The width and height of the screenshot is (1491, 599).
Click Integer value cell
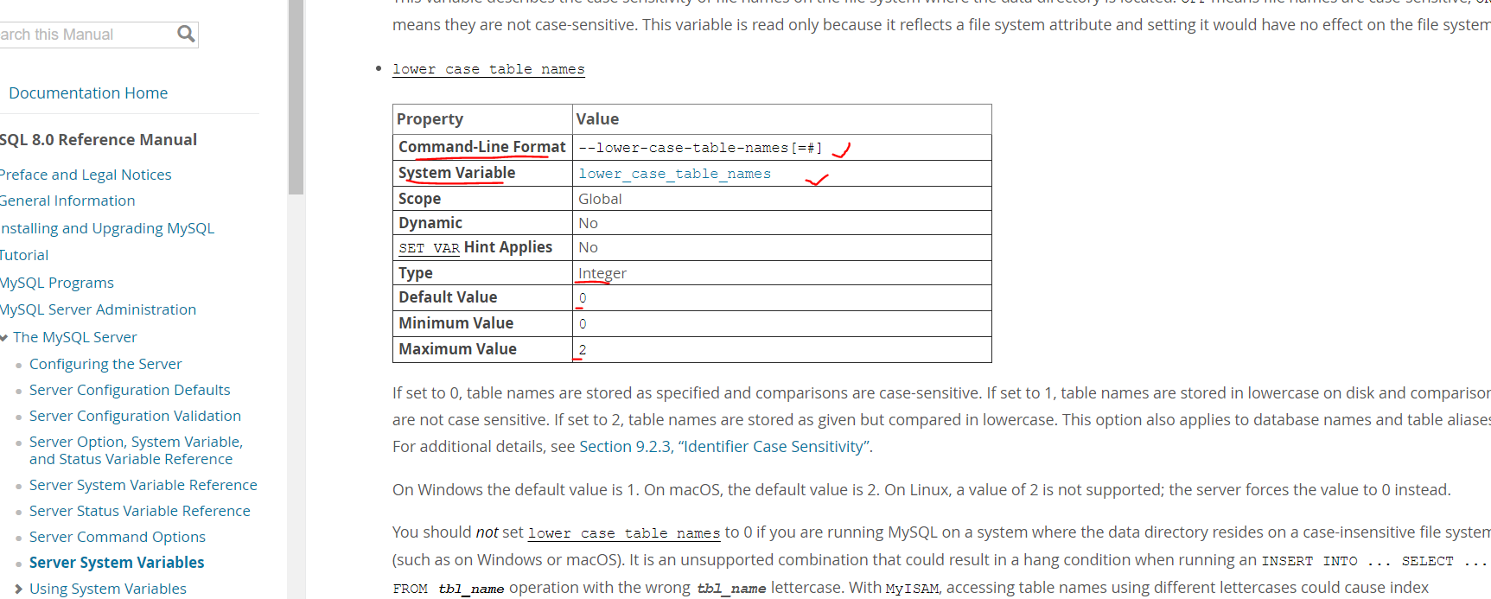pyautogui.click(x=782, y=273)
